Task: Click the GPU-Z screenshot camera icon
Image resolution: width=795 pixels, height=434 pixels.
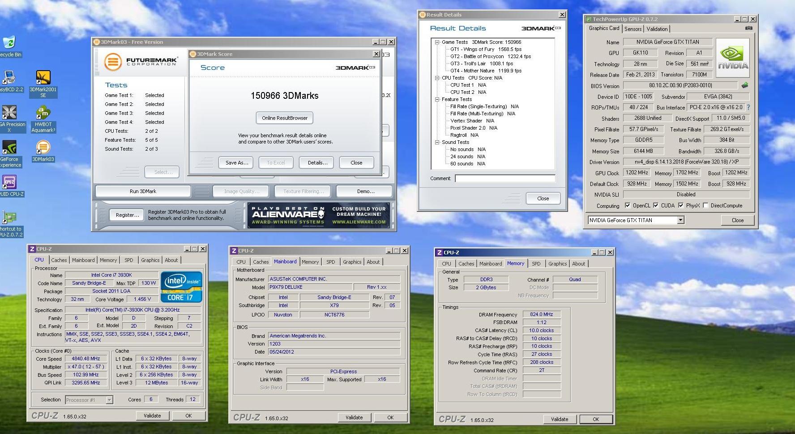Action: coord(748,28)
